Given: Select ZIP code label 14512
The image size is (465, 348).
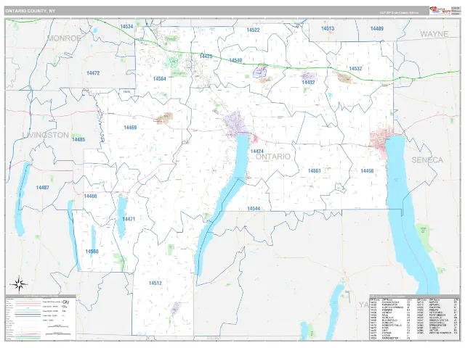Looking at the screenshot, I should tap(155, 283).
